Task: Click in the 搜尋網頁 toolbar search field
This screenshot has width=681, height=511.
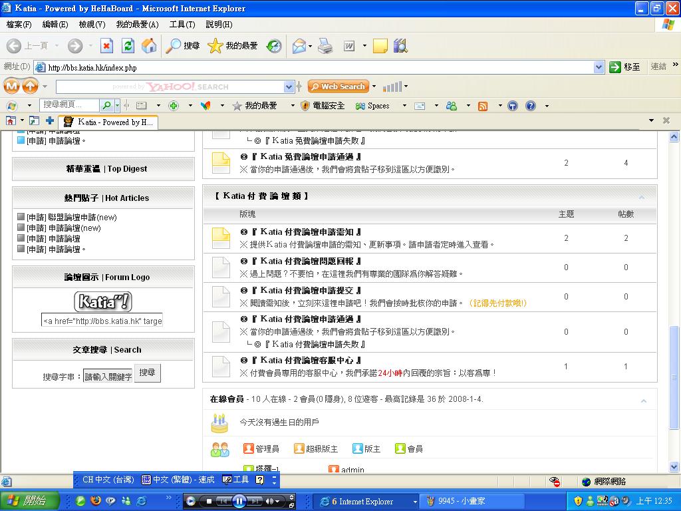Action: (x=69, y=104)
